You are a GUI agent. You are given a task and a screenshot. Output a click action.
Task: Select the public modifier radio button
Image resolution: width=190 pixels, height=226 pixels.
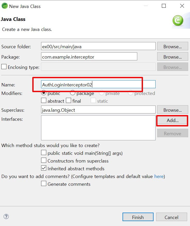pos(44,93)
